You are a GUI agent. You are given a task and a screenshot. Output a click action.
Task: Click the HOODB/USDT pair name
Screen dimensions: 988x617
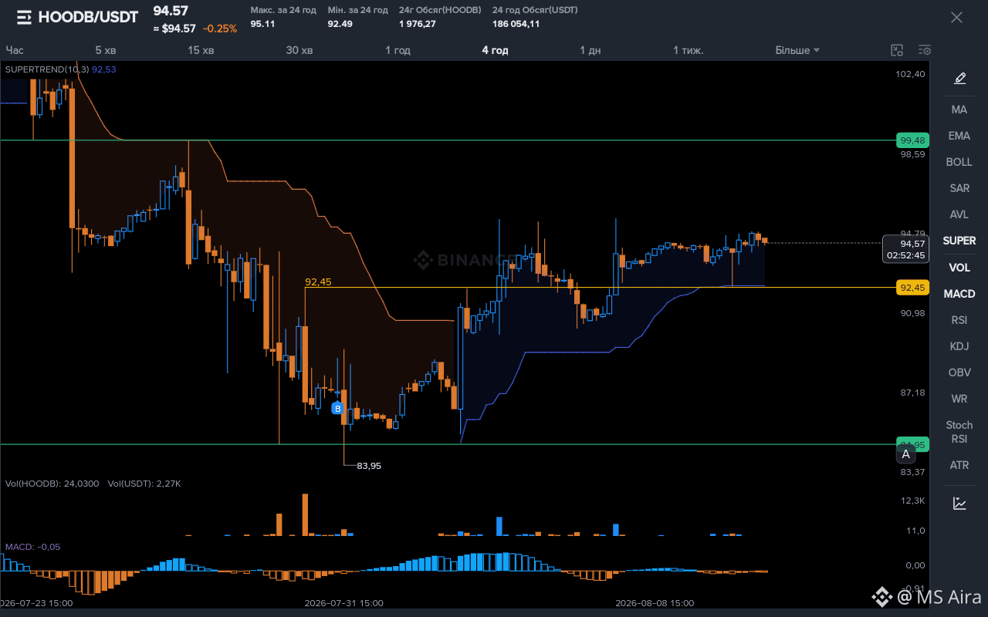pos(88,17)
